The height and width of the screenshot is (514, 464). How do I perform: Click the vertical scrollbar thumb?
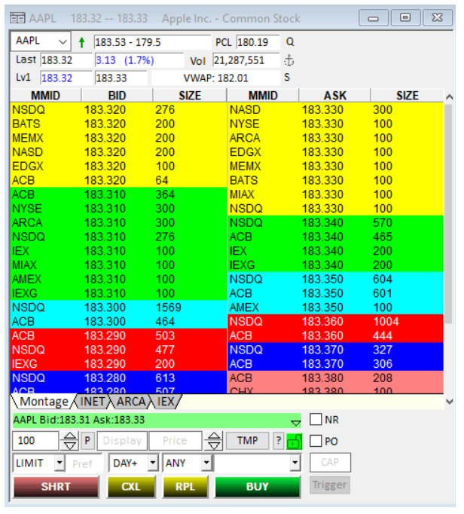click(449, 214)
